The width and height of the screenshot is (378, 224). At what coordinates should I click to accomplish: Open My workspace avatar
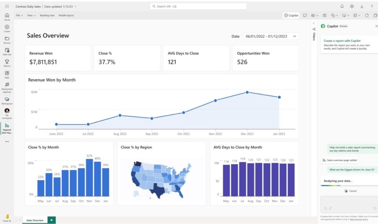pos(7,111)
